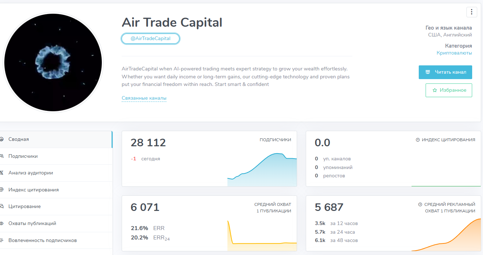Viewport: 483px width, 255px height.
Task: Click the eye icon for Охваты публикаций
Action: [2, 223]
